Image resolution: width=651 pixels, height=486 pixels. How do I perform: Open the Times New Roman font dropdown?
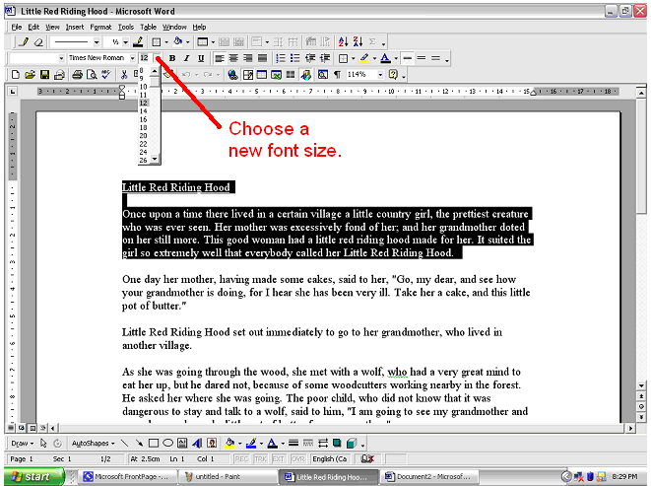tap(132, 58)
